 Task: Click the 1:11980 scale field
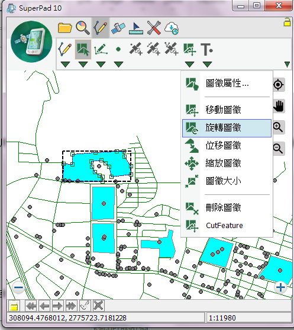tap(249, 318)
